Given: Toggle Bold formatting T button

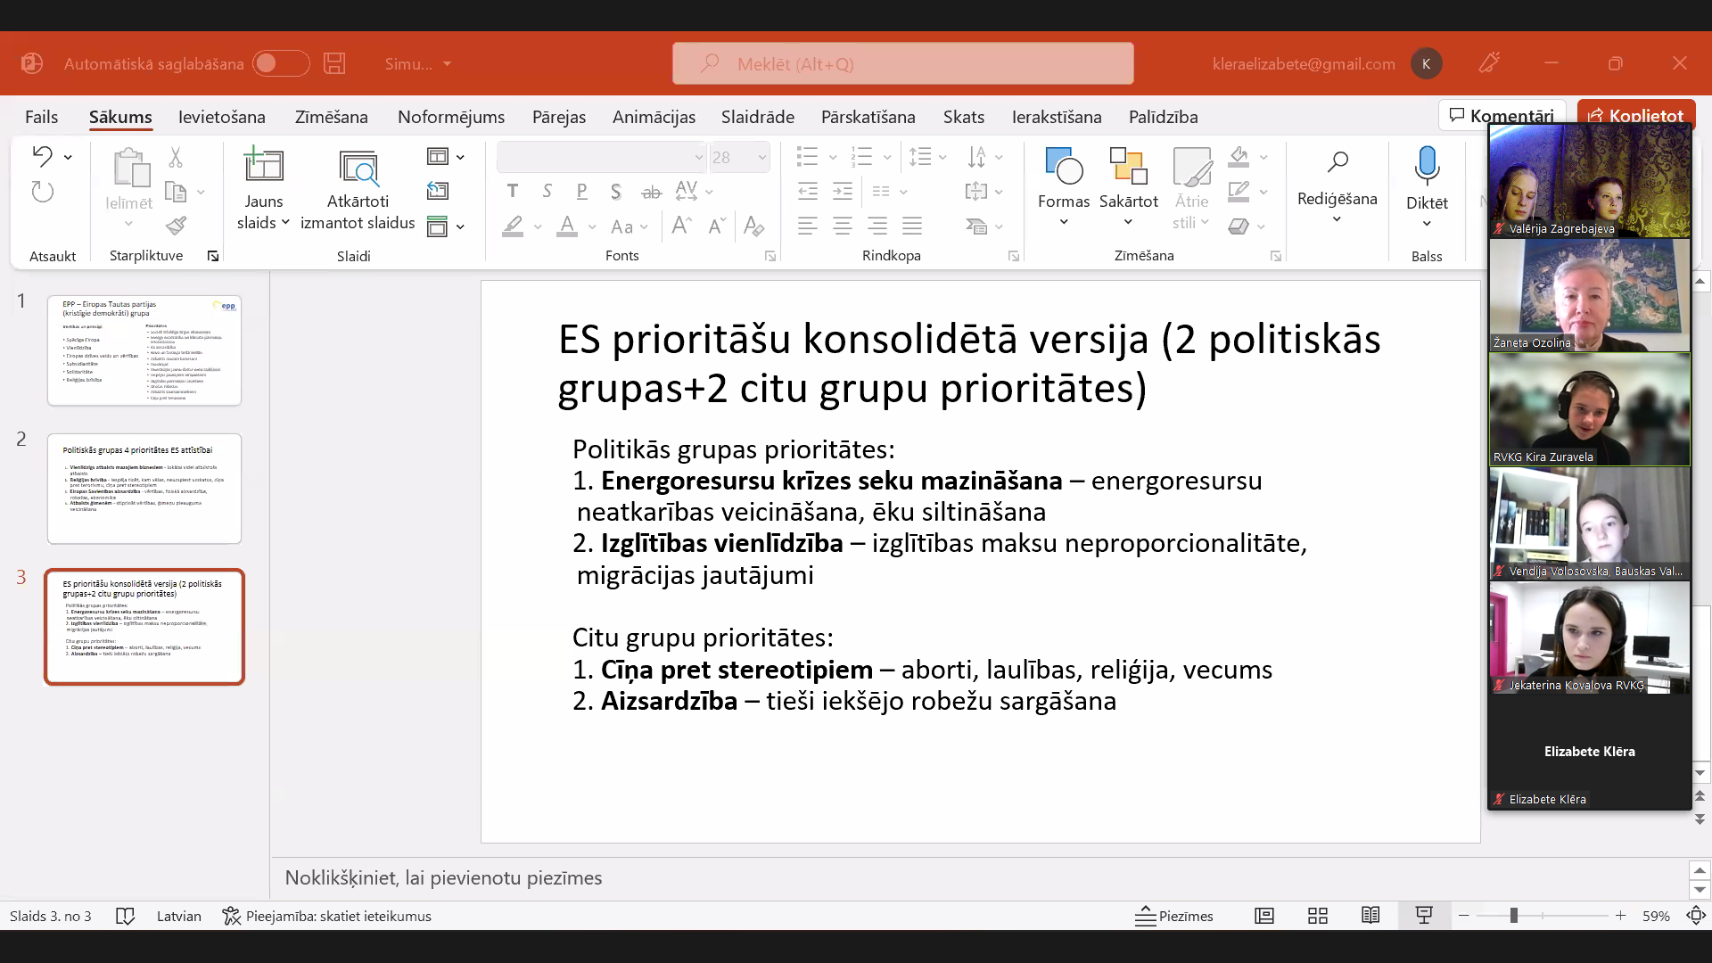Looking at the screenshot, I should click(512, 192).
